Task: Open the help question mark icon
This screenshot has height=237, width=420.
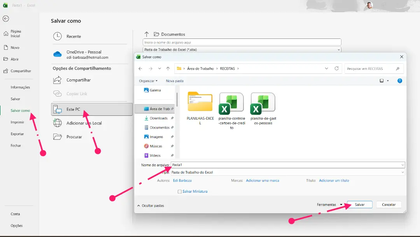Action: coord(399,81)
